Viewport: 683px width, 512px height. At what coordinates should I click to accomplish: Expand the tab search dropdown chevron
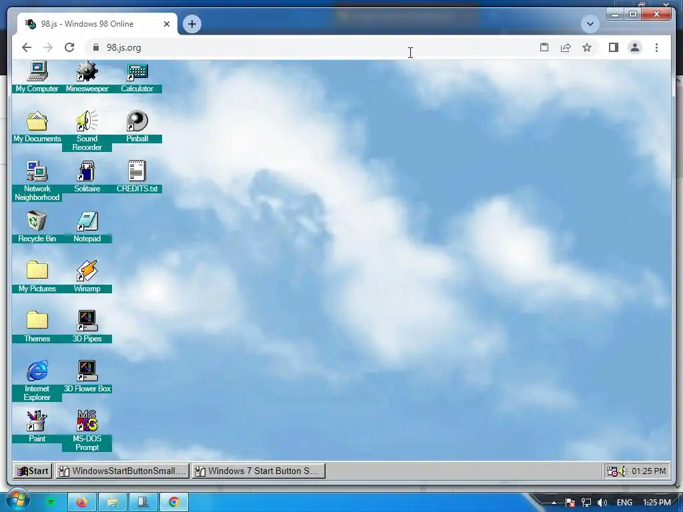[590, 24]
